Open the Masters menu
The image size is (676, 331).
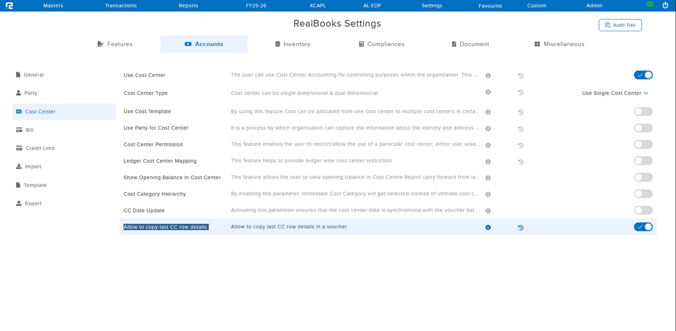click(53, 6)
